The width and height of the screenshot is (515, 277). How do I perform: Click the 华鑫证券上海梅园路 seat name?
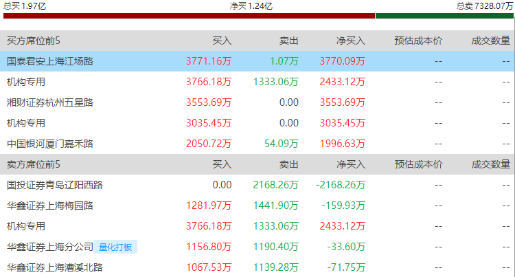pos(50,206)
